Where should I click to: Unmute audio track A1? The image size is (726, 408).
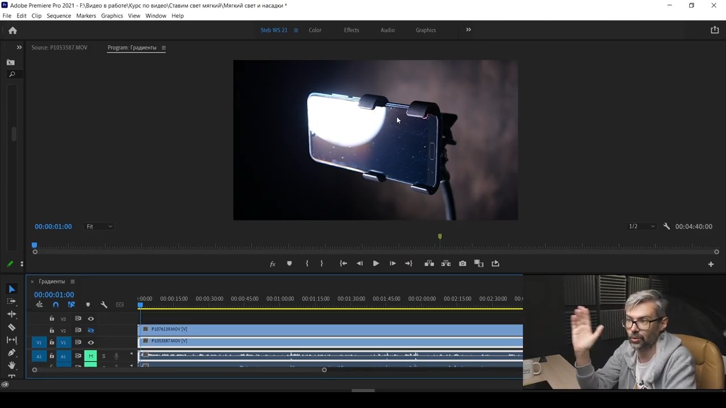(x=91, y=356)
